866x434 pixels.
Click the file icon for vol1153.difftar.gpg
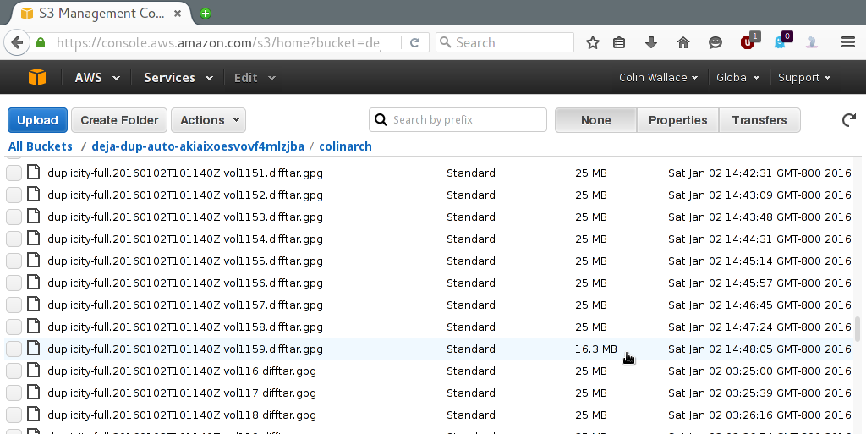[x=34, y=216]
